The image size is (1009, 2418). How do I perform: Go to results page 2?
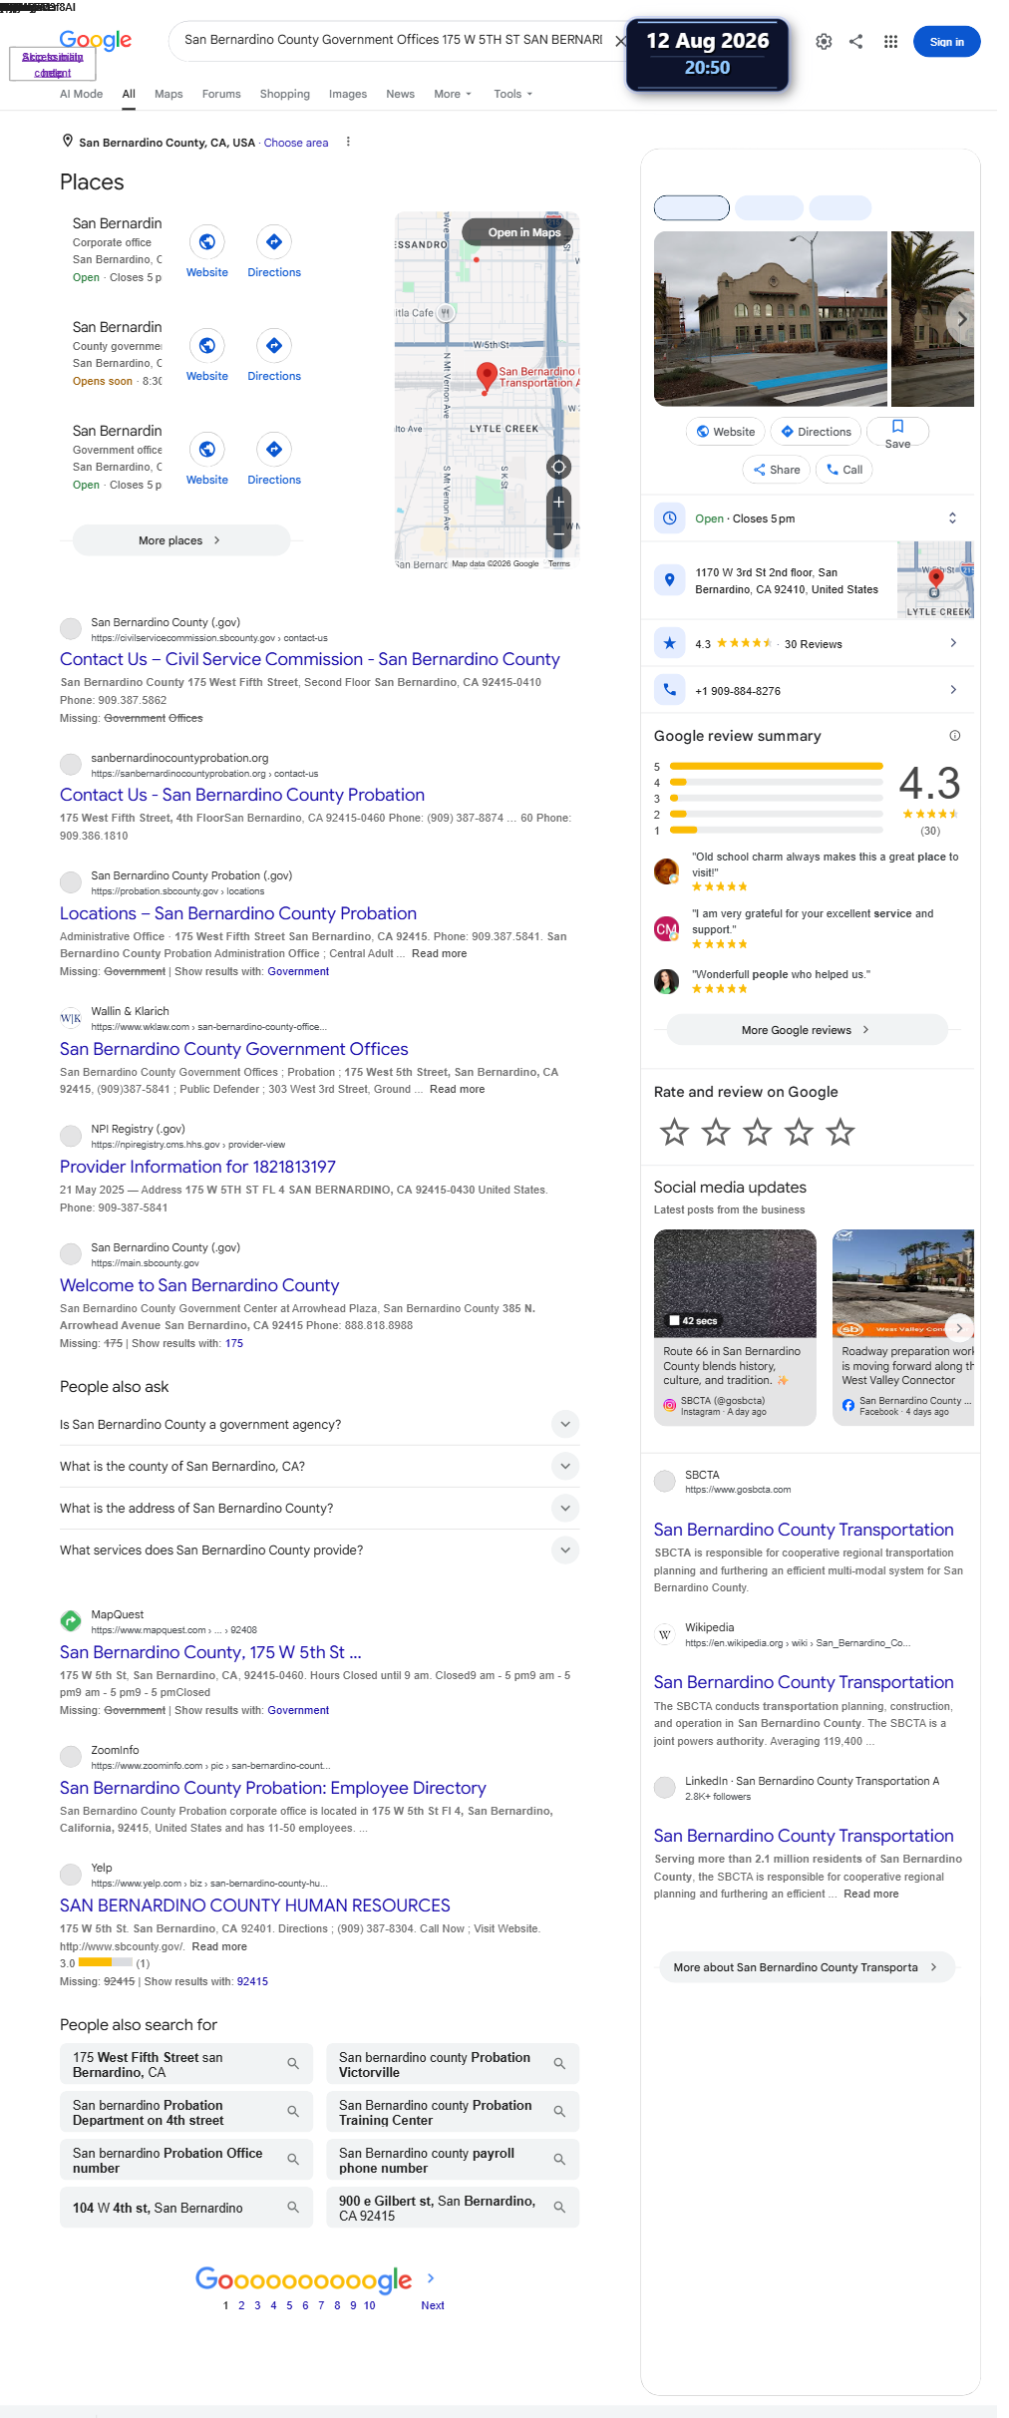[241, 2305]
